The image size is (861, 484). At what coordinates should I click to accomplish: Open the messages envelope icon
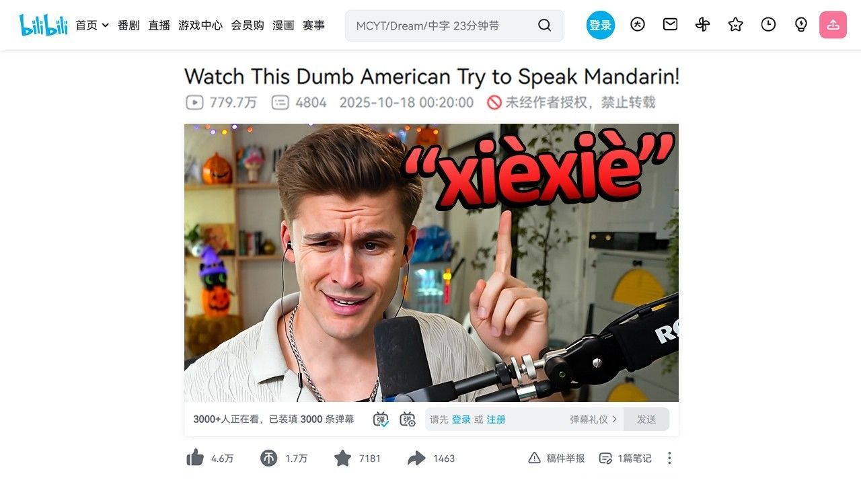670,25
